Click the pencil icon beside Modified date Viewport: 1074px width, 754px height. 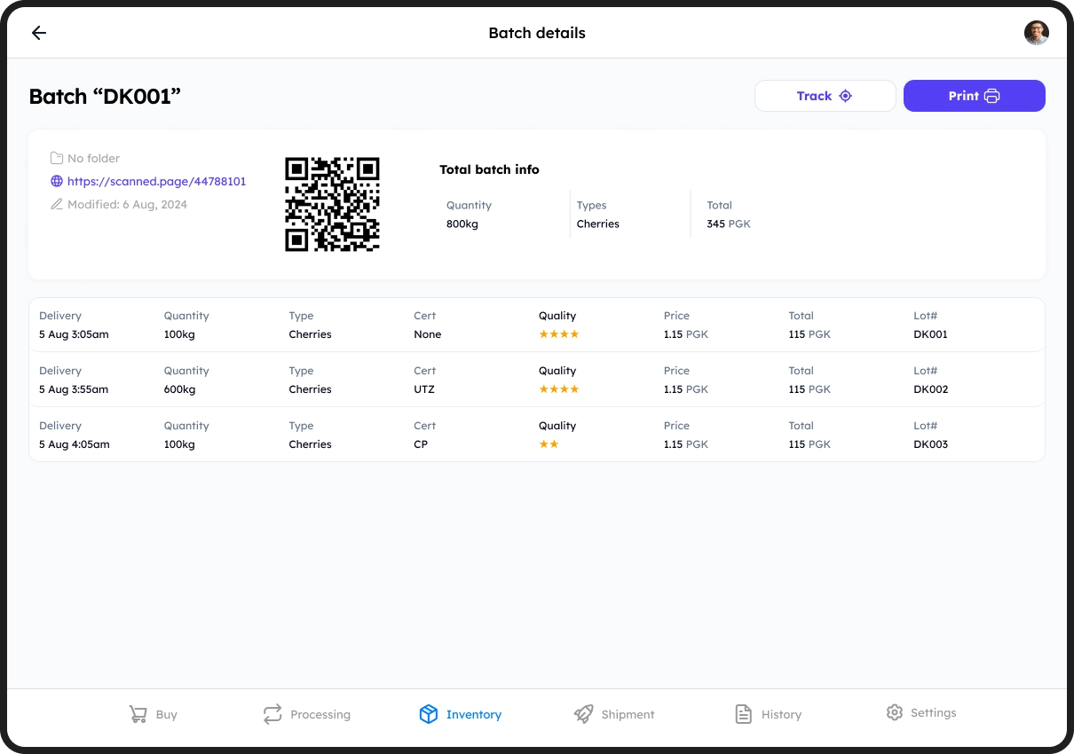click(56, 204)
